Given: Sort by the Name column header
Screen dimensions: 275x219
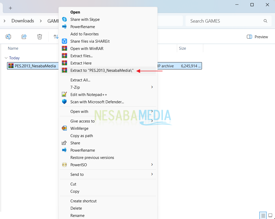Looking at the screenshot, I should tap(13, 48).
